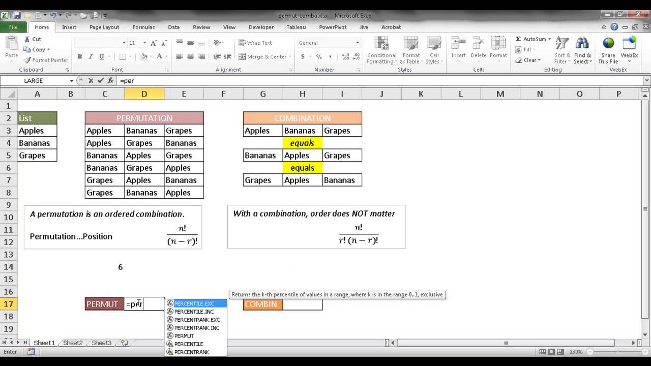The image size is (651, 366).
Task: Click the formula bar showing =per
Action: (380, 80)
